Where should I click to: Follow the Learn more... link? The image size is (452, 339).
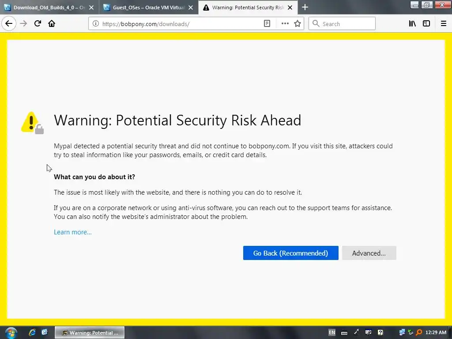pyautogui.click(x=73, y=232)
